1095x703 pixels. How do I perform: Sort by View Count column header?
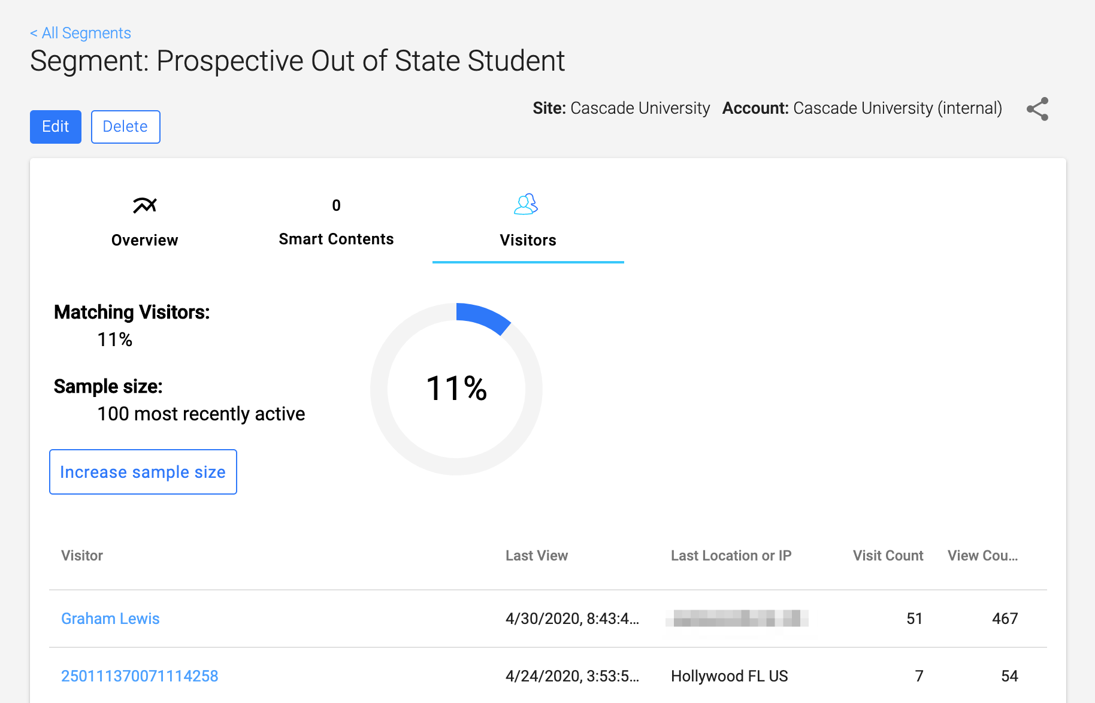coord(982,556)
